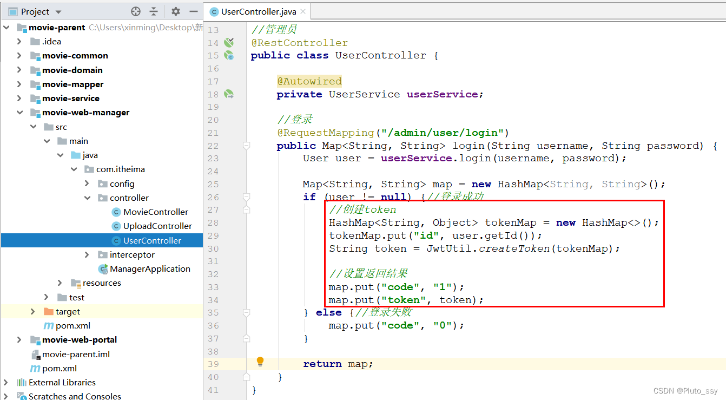Collapse the java folder arrow
The width and height of the screenshot is (726, 400).
60,155
